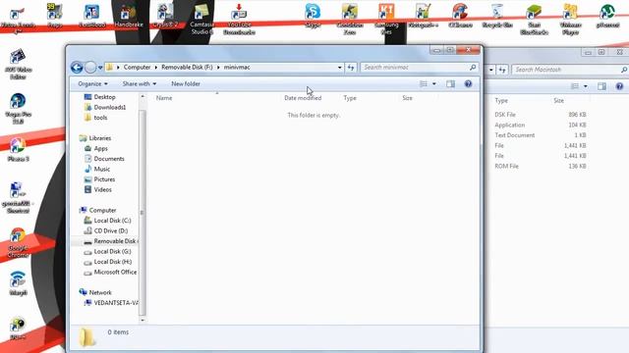This screenshot has height=353, width=629.
Task: Select Samsung Kies desktop icon
Action: (x=386, y=20)
